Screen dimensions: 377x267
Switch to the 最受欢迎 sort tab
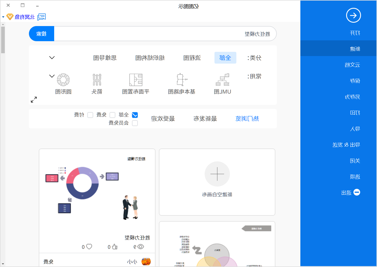point(163,119)
